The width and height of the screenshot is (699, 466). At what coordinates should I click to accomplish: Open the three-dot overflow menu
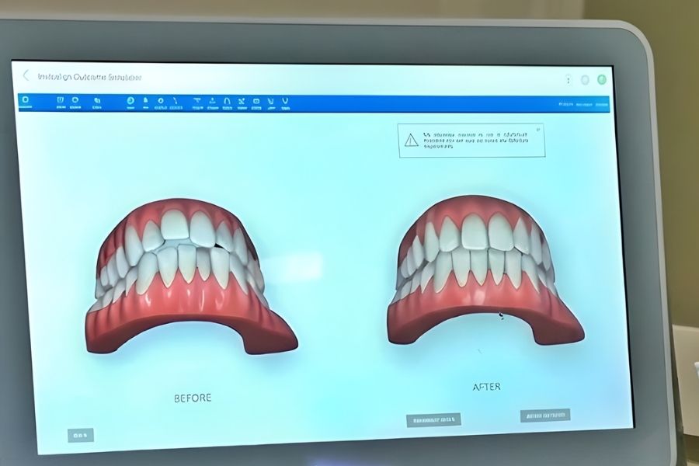[x=567, y=79]
